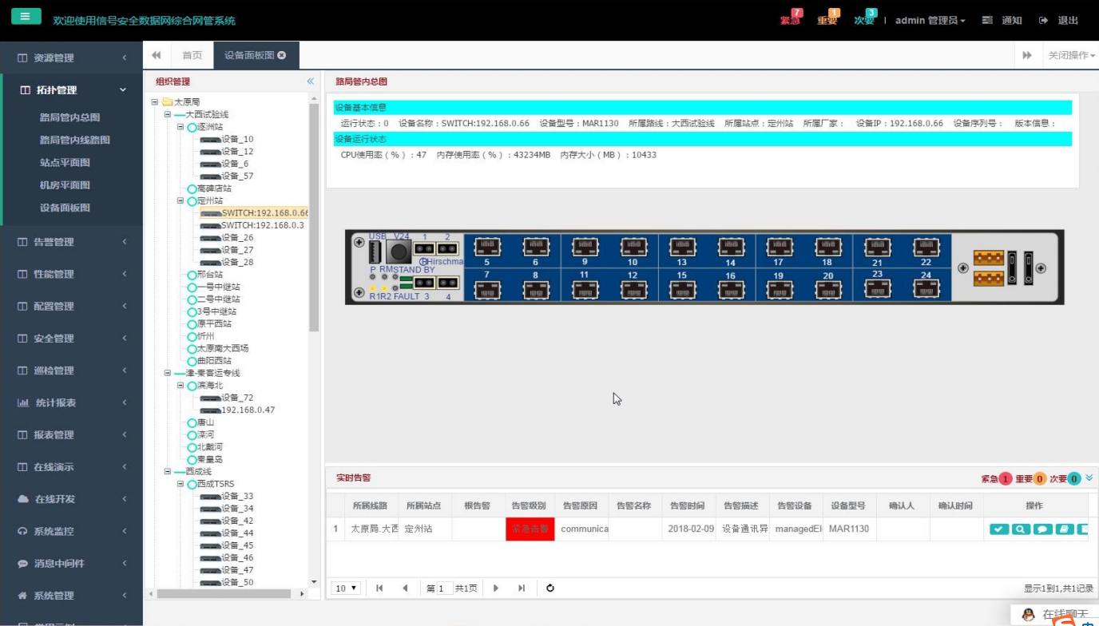Toggle the green hamburger sidebar button
This screenshot has width=1099, height=626.
(x=26, y=16)
